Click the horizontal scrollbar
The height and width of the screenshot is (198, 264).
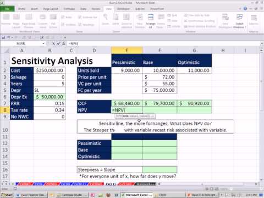coord(208,184)
